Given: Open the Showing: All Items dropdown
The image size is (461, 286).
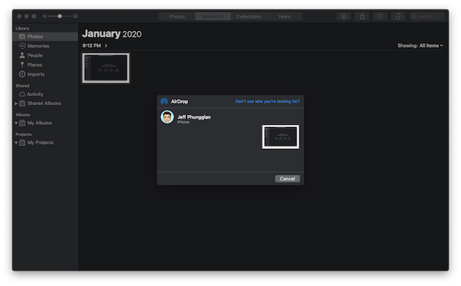Looking at the screenshot, I should 420,45.
